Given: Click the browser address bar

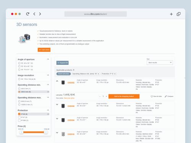Looking at the screenshot, I should pos(95,14).
